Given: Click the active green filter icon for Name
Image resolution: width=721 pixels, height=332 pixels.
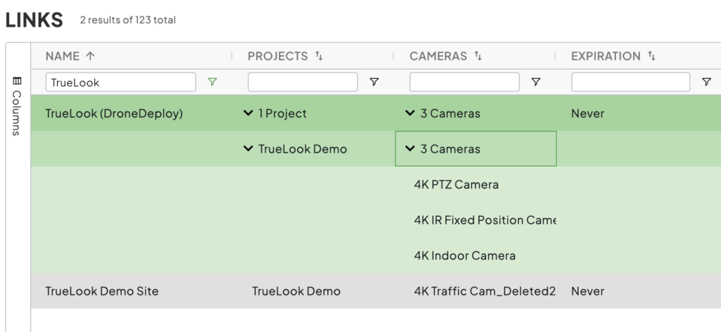Looking at the screenshot, I should [x=212, y=82].
